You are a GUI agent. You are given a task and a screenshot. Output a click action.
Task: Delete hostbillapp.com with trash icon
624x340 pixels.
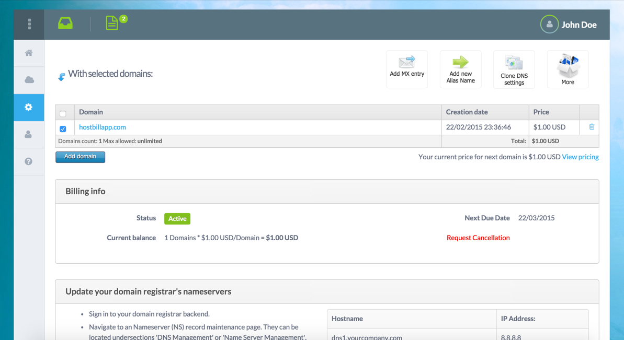coord(592,127)
